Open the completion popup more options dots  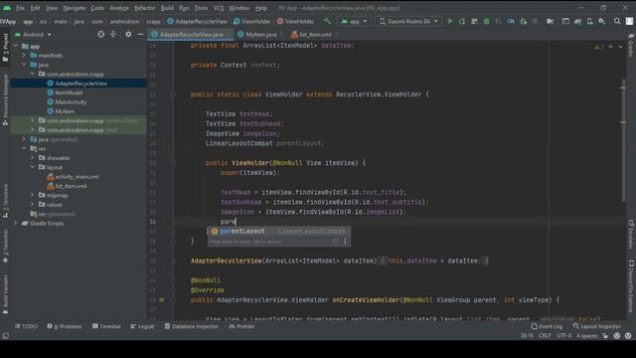click(345, 242)
